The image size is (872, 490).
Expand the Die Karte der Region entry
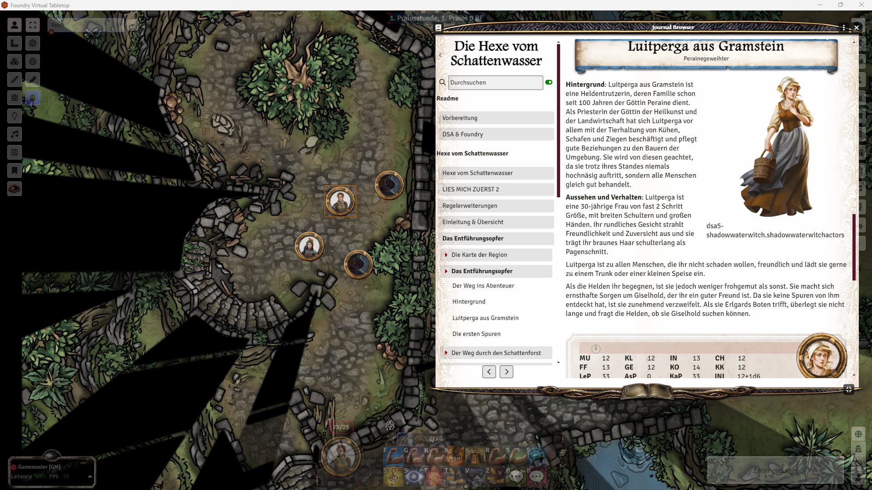446,255
